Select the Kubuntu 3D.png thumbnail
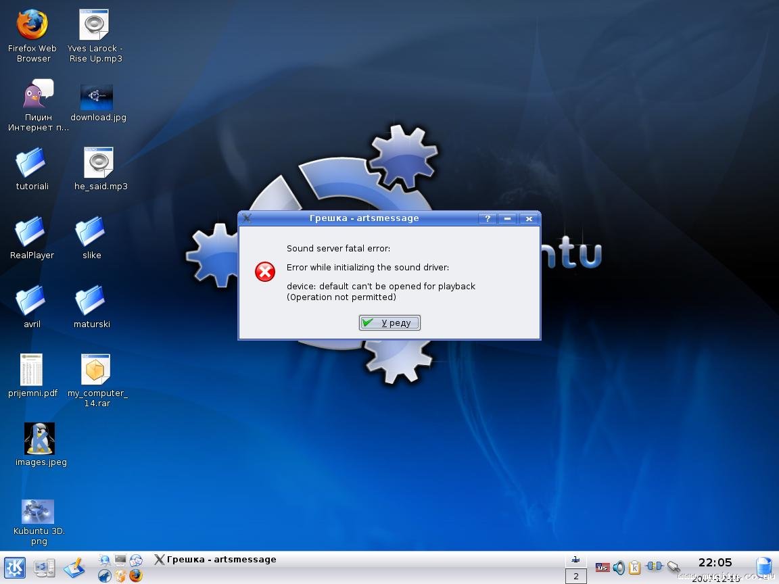This screenshot has width=779, height=584. click(38, 512)
